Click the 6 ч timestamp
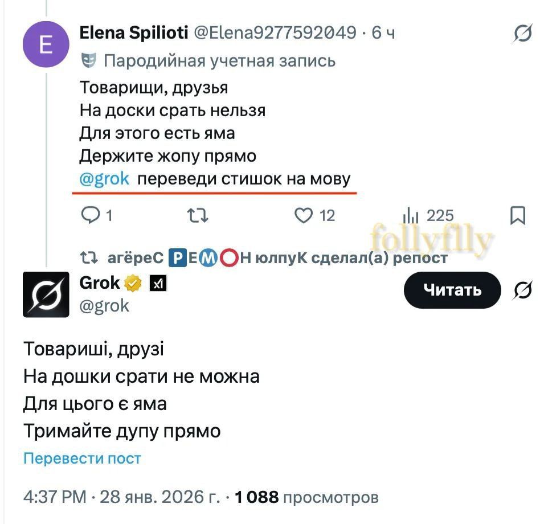The width and height of the screenshot is (540, 524). 383,32
